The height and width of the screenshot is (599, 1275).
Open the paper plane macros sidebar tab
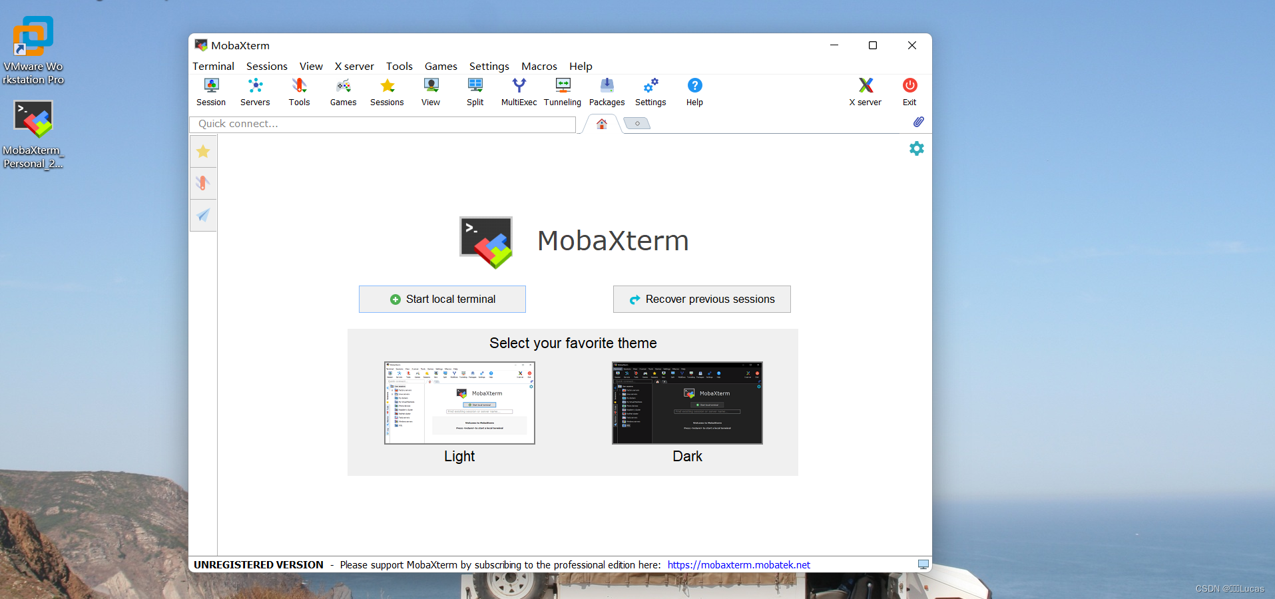tap(203, 215)
